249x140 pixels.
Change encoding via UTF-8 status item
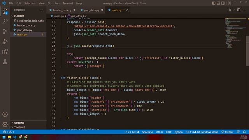click(159, 132)
